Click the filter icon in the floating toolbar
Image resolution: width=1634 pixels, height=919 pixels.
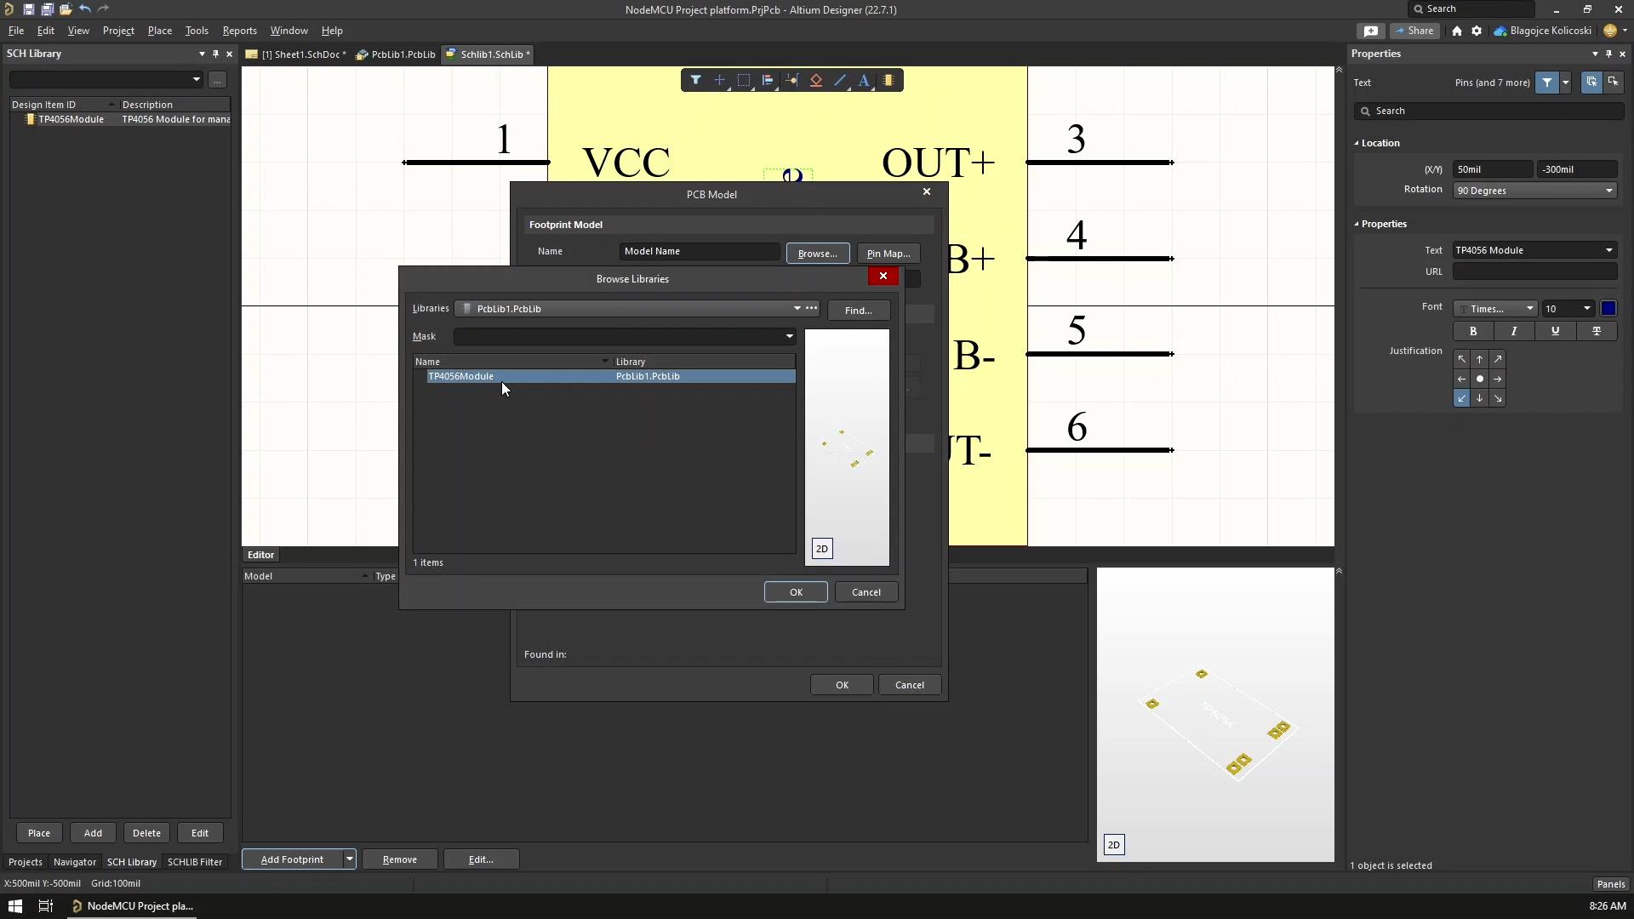tap(695, 80)
